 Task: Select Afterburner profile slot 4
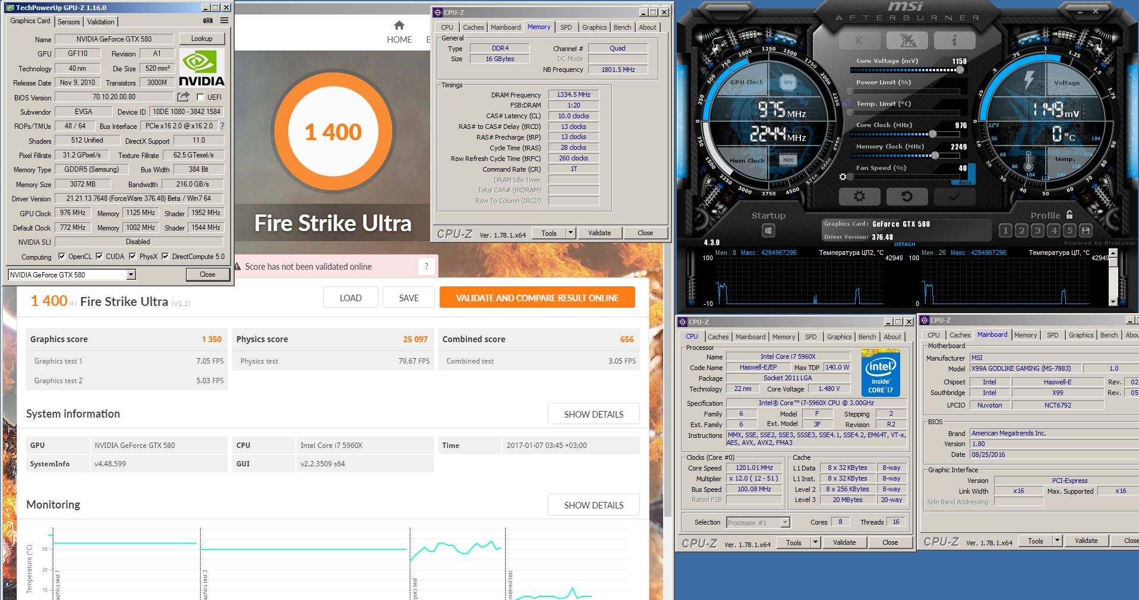[x=1053, y=230]
